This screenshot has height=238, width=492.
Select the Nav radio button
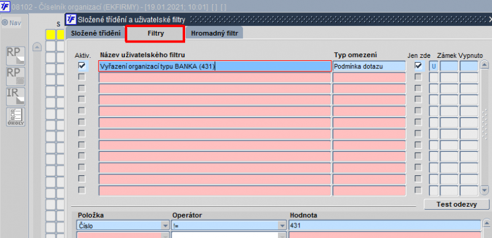[5, 23]
